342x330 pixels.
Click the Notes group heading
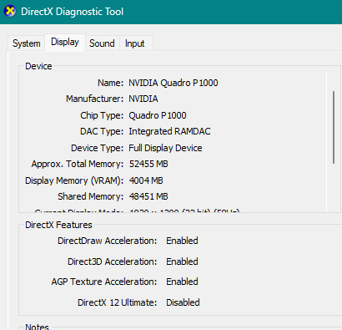37,327
